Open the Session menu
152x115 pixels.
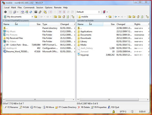tap(40, 8)
